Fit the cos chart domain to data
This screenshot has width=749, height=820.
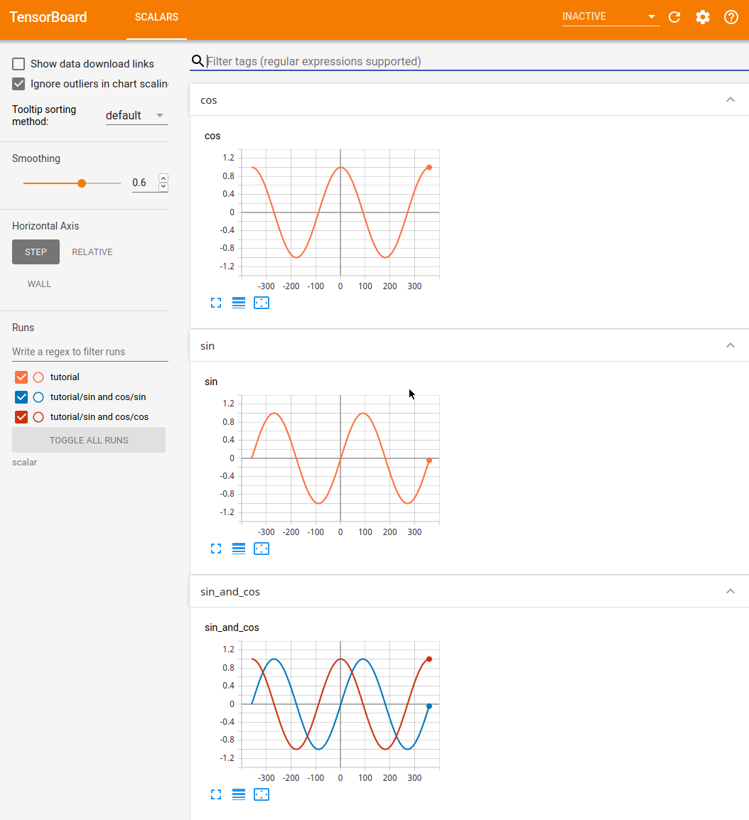(x=262, y=302)
